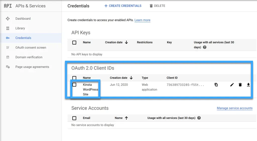Click the Web application type cell
This screenshot has width=257, height=141.
click(150, 87)
